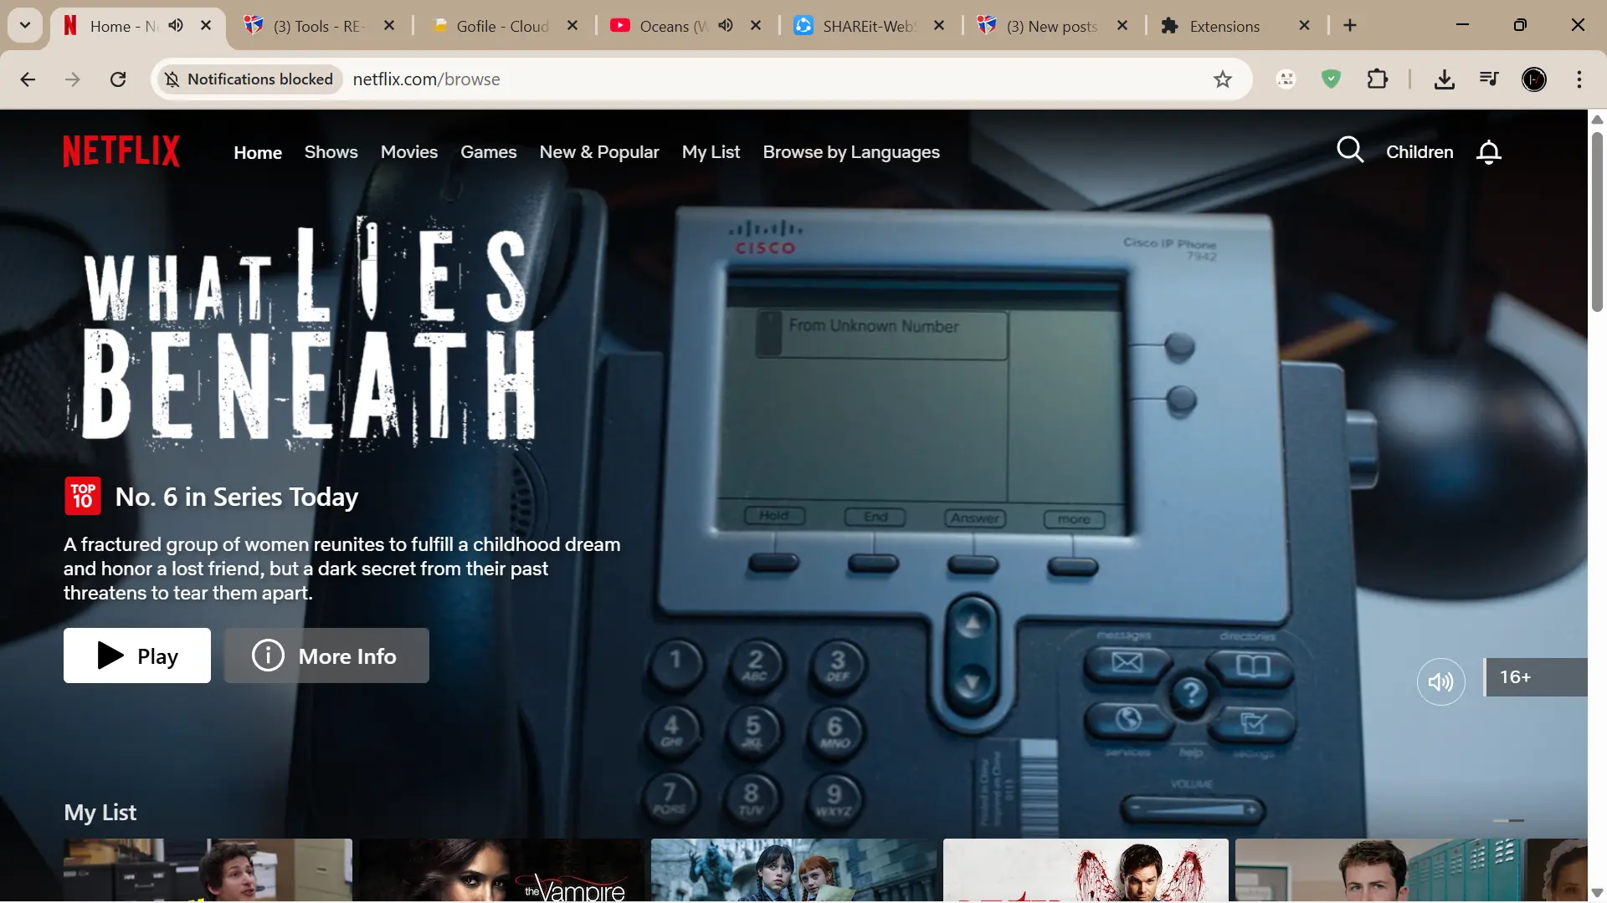Open More Info for the featured series

pyautogui.click(x=326, y=656)
